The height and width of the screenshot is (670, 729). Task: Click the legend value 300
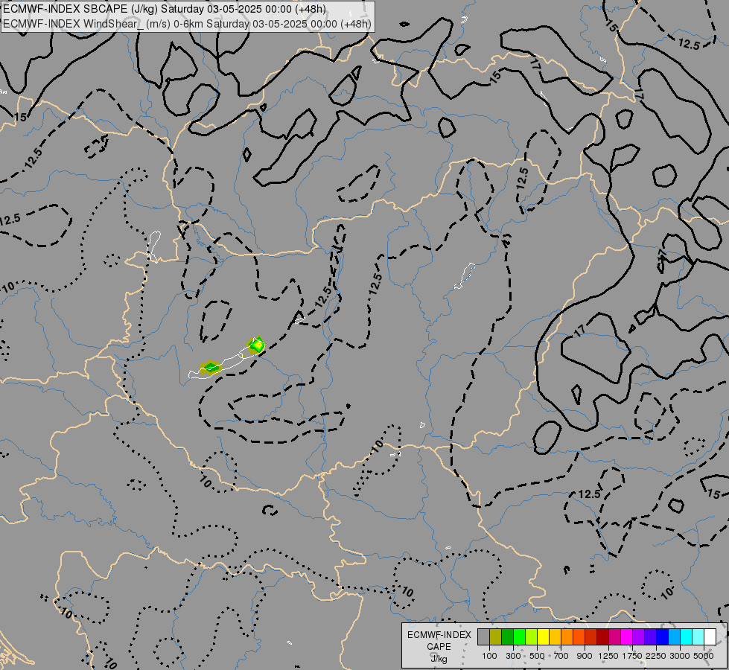click(513, 656)
